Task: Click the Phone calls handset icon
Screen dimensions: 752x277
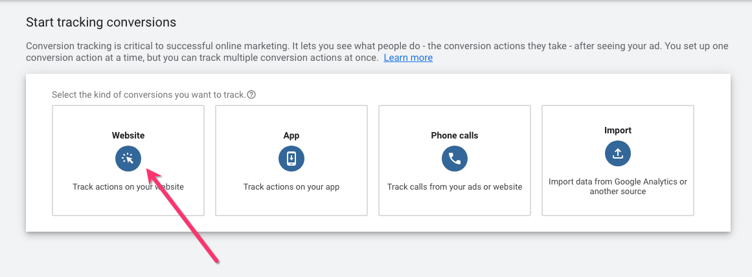Action: click(455, 159)
